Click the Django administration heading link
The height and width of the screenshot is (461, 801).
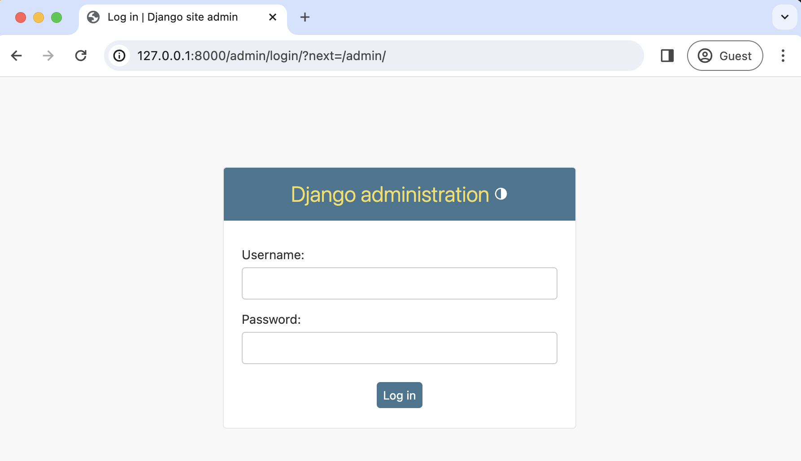pyautogui.click(x=390, y=195)
